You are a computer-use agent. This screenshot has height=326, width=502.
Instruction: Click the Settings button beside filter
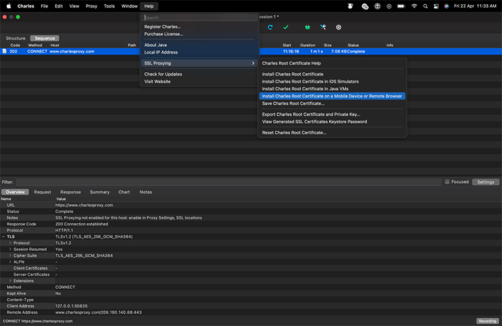[485, 182]
